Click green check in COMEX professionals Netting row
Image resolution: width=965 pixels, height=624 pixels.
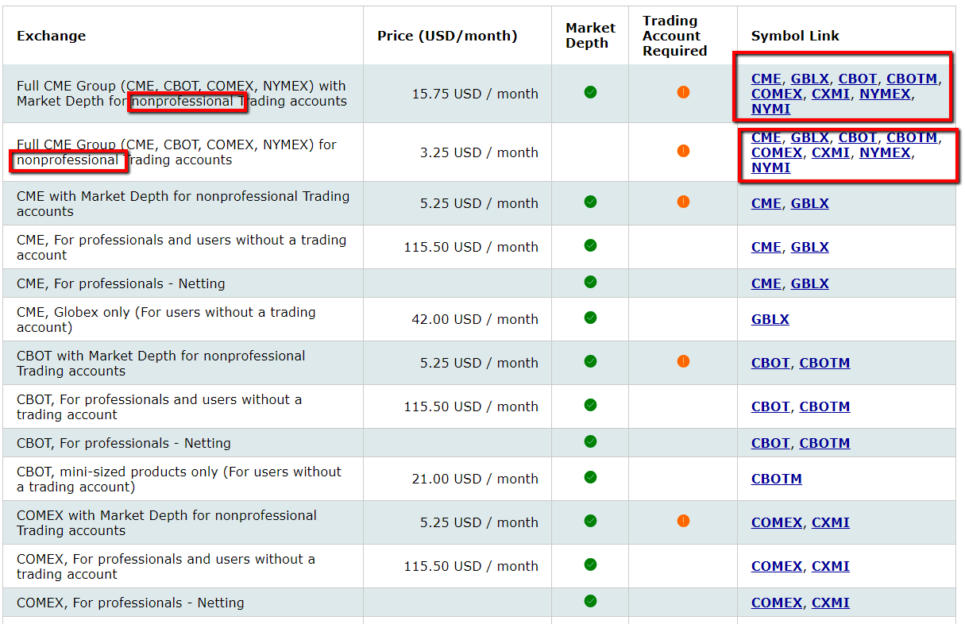[x=590, y=601]
